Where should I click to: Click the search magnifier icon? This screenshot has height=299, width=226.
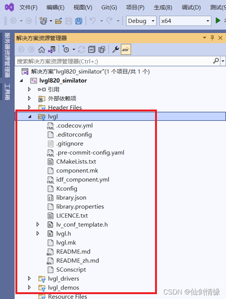216,61
